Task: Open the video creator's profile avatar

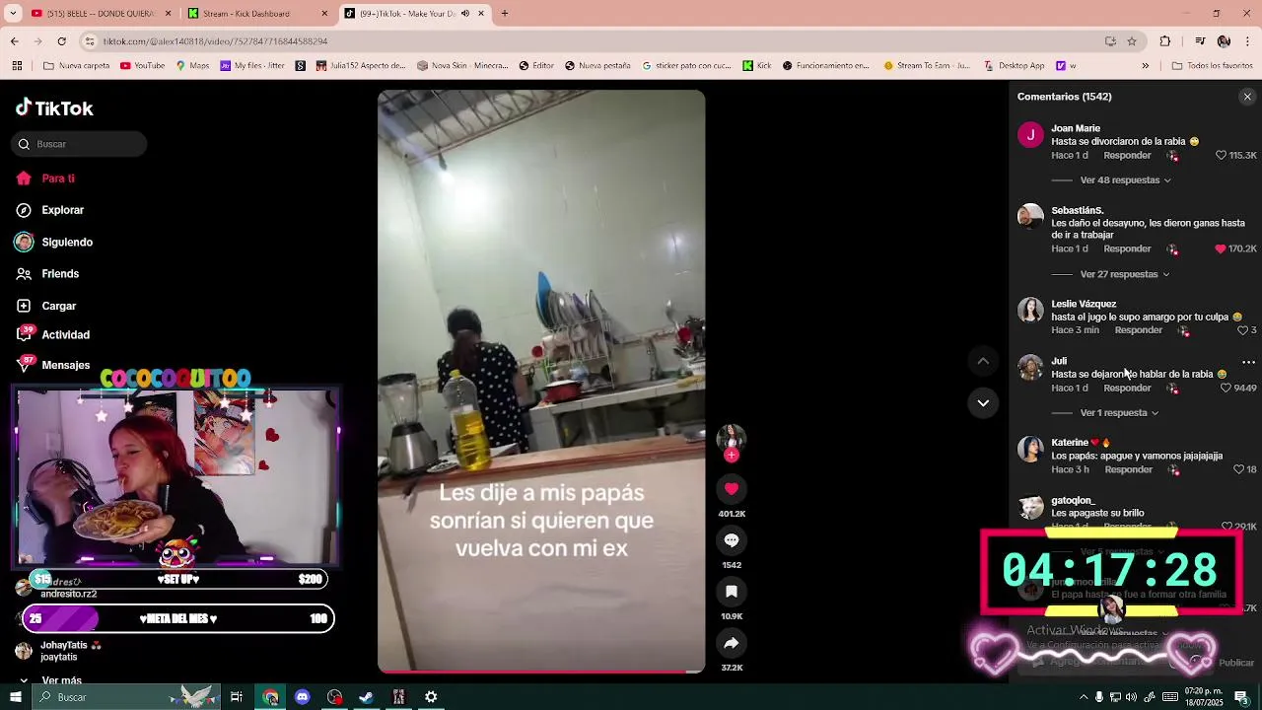Action: (731, 437)
